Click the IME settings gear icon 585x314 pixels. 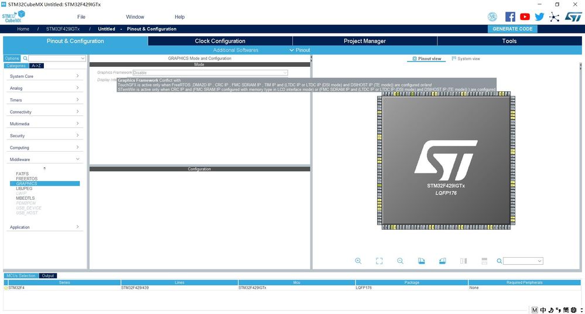[x=573, y=310]
